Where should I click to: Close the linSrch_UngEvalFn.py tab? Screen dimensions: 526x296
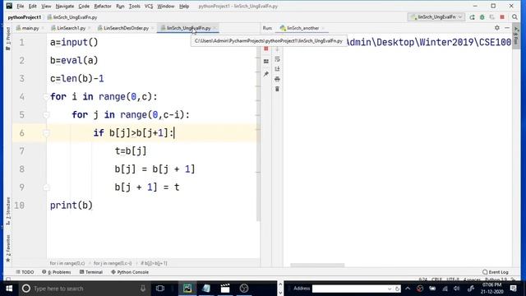click(215, 28)
